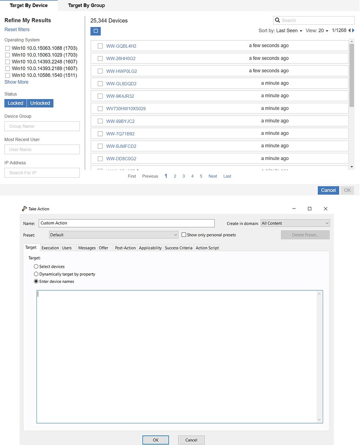Click the Take Action title bar icon
Screen dimensions: 360x445
click(x=25, y=209)
